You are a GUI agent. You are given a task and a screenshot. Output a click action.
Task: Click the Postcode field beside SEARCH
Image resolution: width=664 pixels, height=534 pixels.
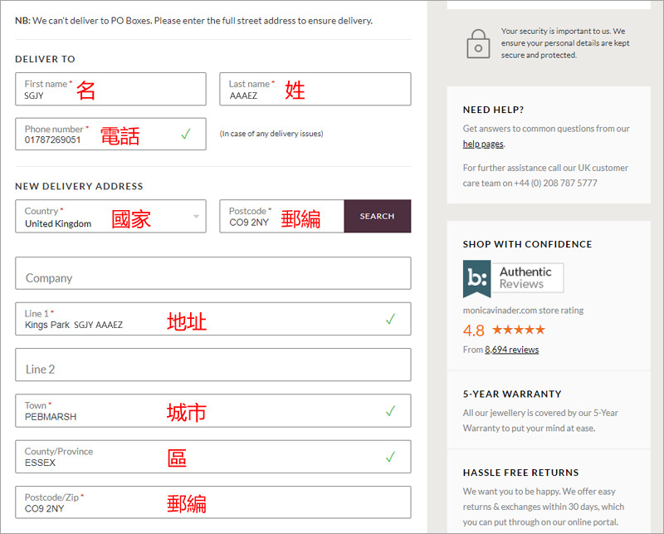(281, 217)
